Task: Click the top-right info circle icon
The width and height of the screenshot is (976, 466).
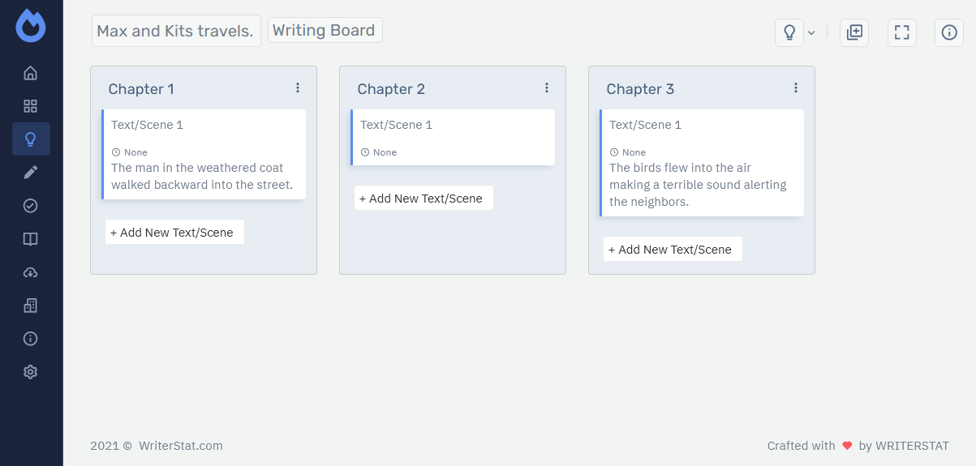Action: pos(949,32)
